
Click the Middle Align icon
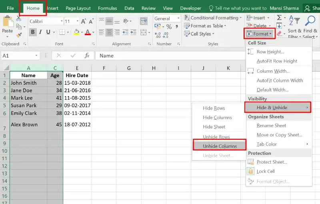[x=109, y=21]
